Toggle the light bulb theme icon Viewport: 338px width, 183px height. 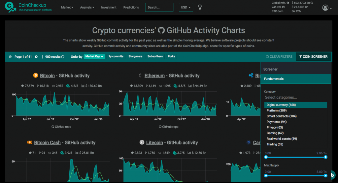pyautogui.click(x=200, y=7)
